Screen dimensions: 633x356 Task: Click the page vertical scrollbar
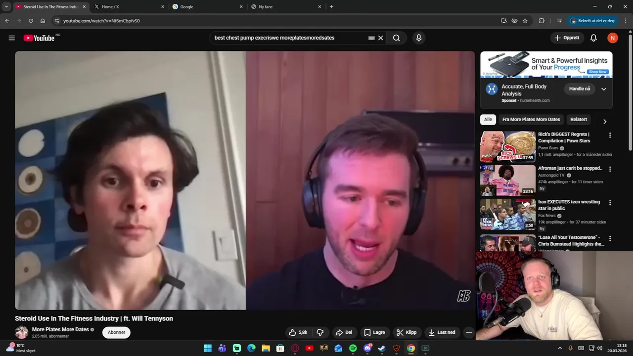coord(630,91)
